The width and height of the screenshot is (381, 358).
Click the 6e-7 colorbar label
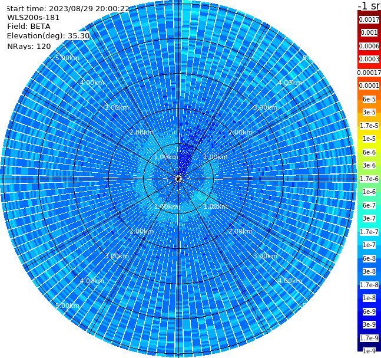click(369, 205)
